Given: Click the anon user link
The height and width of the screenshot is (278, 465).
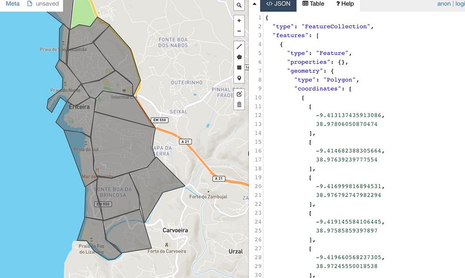Looking at the screenshot, I should pos(444,4).
